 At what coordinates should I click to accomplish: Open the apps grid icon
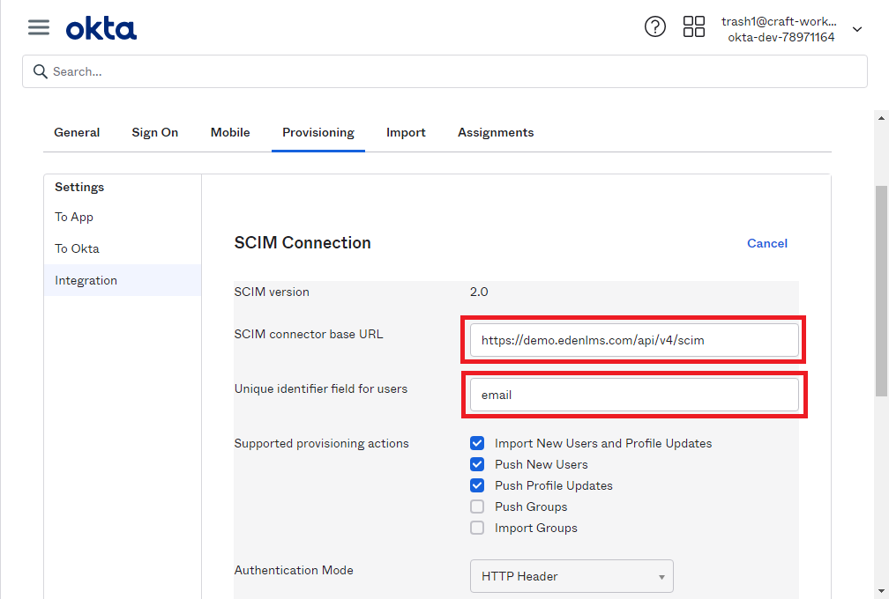pyautogui.click(x=693, y=26)
